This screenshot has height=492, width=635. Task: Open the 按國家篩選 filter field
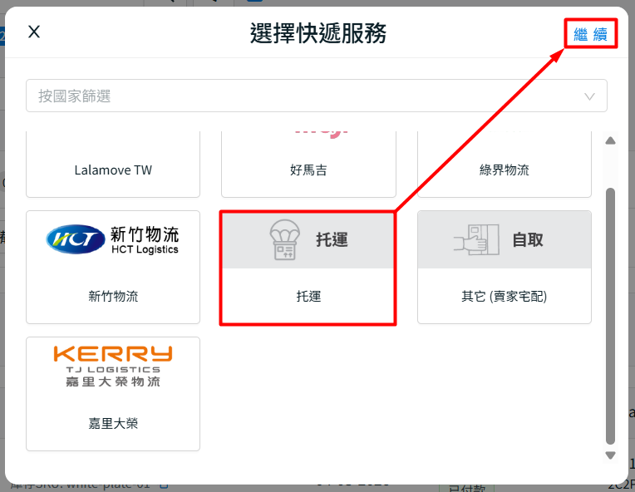click(299, 96)
